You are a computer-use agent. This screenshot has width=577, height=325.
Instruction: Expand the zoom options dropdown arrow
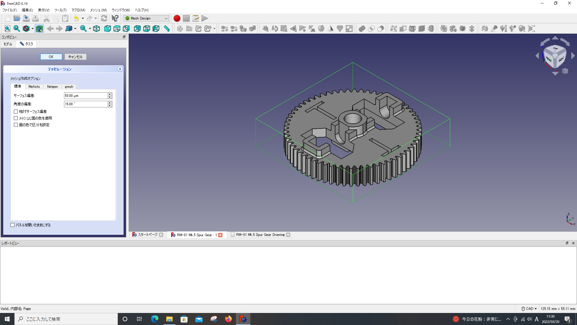[90, 29]
